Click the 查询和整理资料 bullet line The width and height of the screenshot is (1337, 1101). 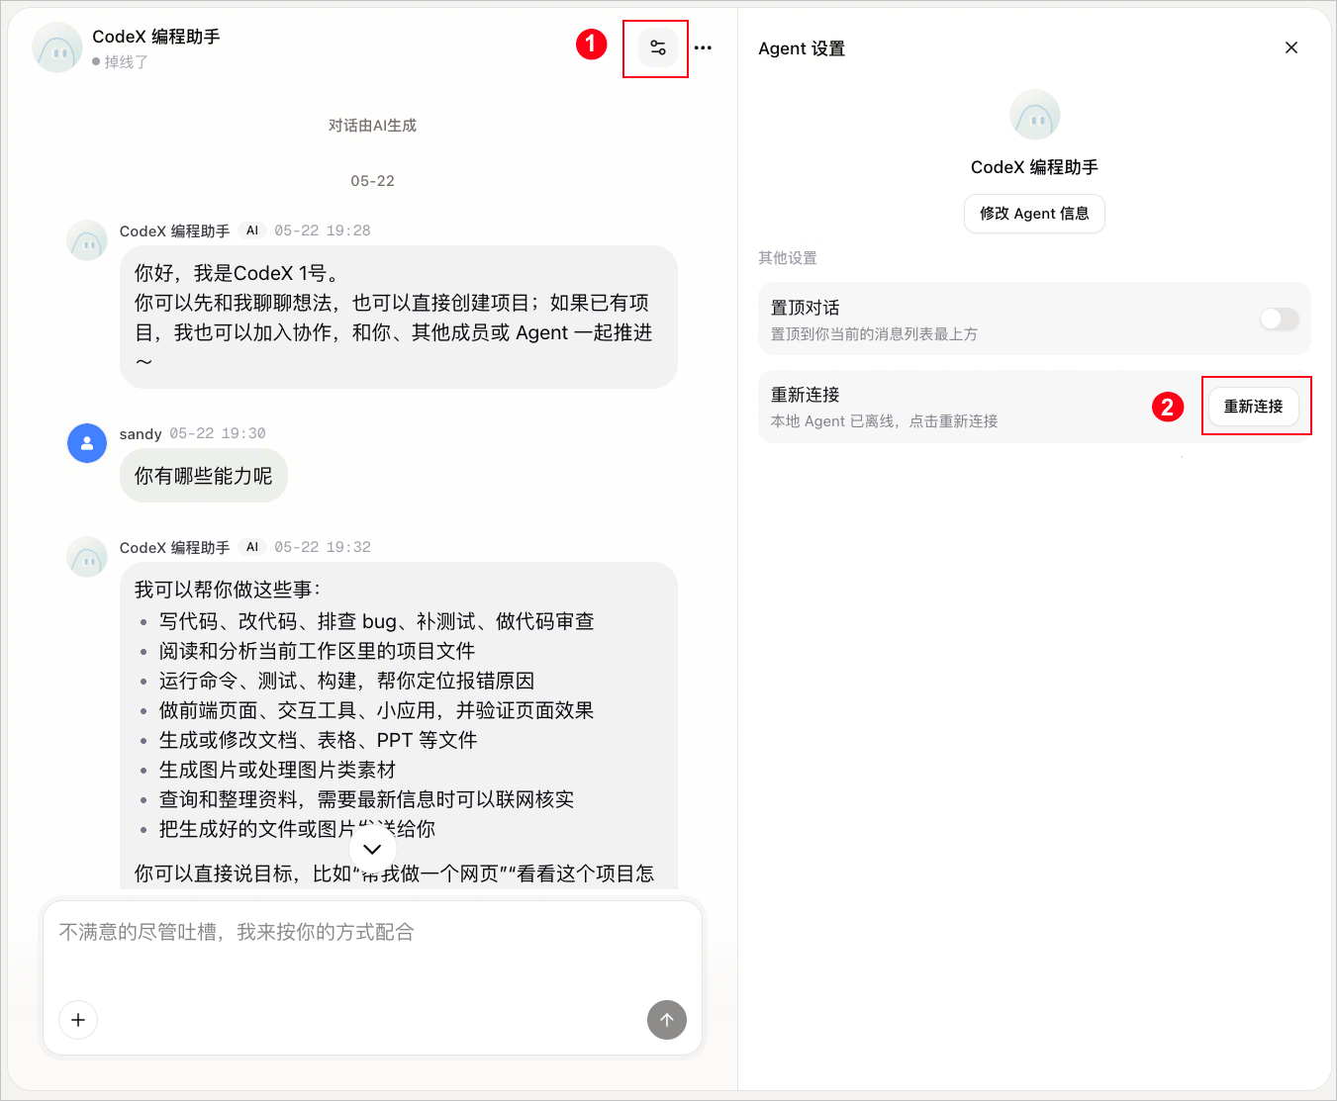pos(366,799)
